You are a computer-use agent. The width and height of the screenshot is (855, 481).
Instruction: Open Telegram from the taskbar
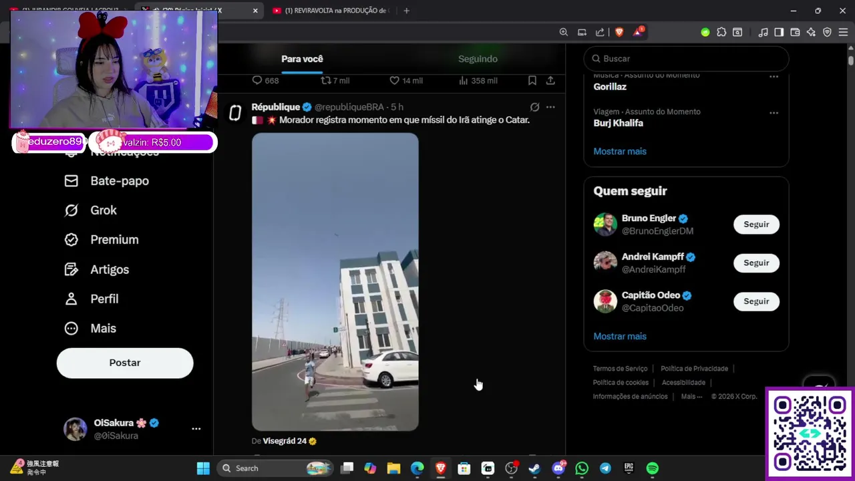(605, 468)
